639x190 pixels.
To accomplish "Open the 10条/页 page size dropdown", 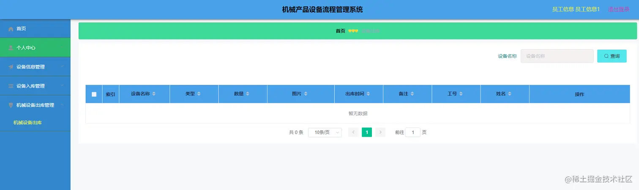I will [325, 133].
